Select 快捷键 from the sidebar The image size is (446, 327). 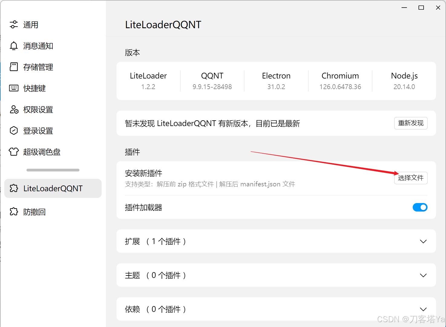53,88
